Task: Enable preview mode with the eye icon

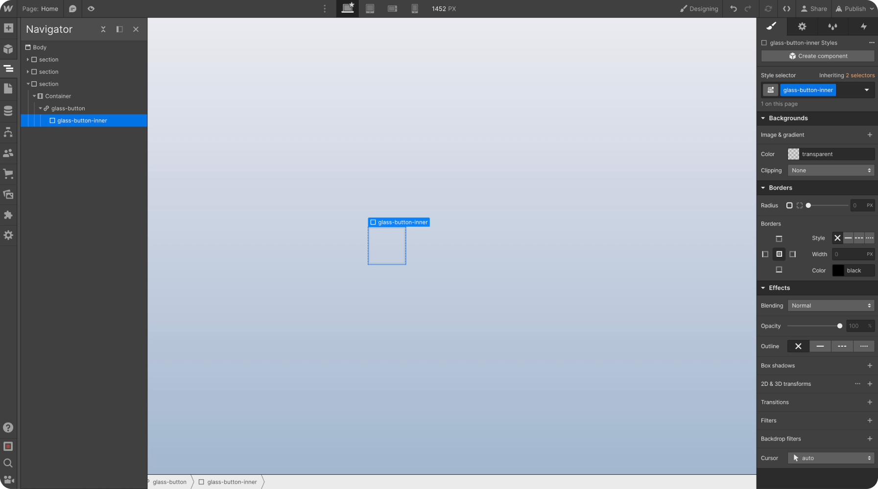Action: tap(92, 8)
